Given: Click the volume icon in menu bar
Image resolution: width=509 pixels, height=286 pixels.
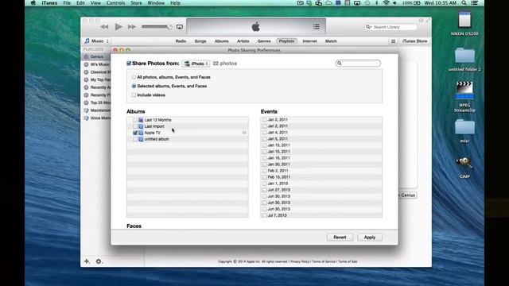Looking at the screenshot, I should [x=394, y=3].
